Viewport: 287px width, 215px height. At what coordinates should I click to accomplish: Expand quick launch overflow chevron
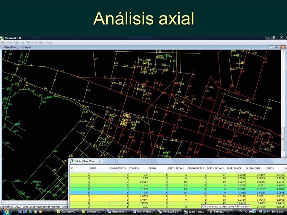point(48,211)
